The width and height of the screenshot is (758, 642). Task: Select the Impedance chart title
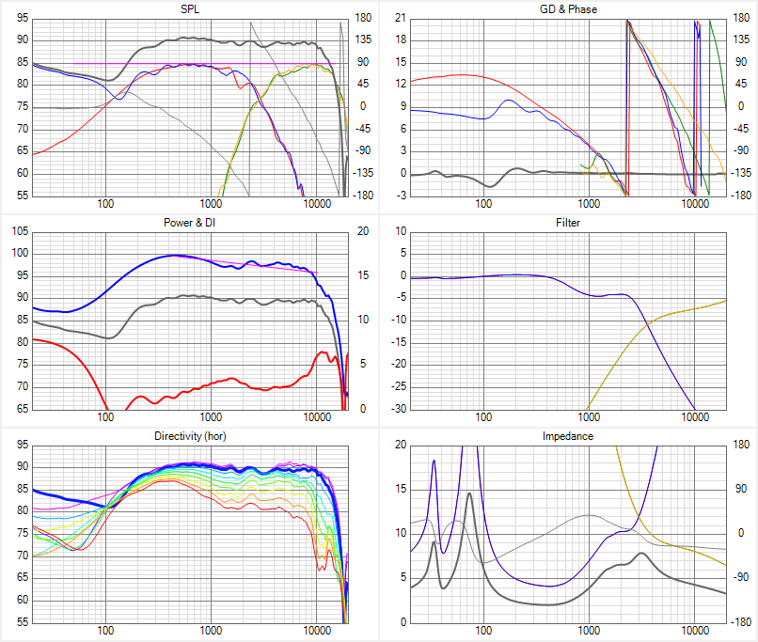pyautogui.click(x=568, y=436)
